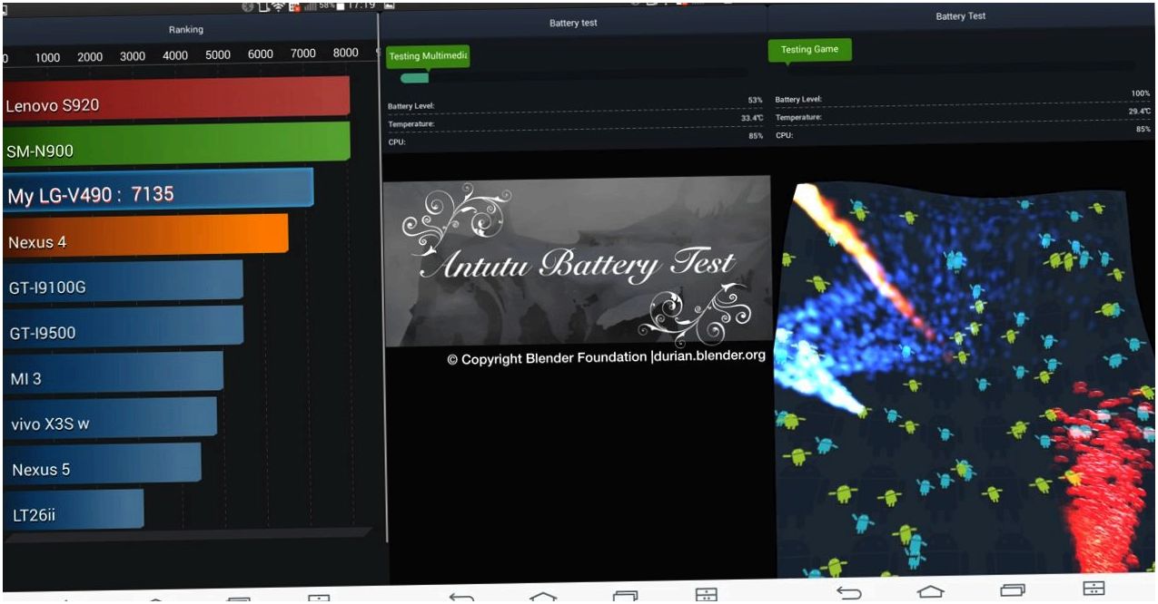Click the 53% battery level value

pyautogui.click(x=755, y=100)
